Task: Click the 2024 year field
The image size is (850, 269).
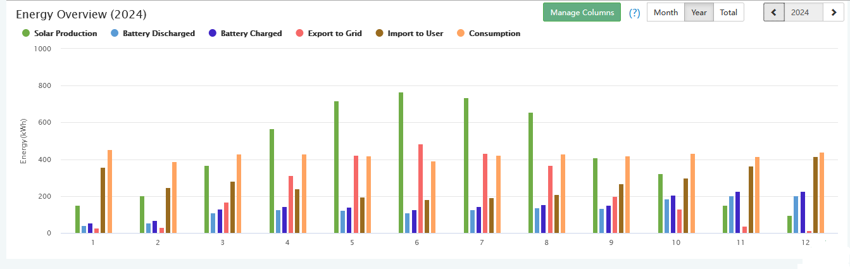Action: pos(800,13)
